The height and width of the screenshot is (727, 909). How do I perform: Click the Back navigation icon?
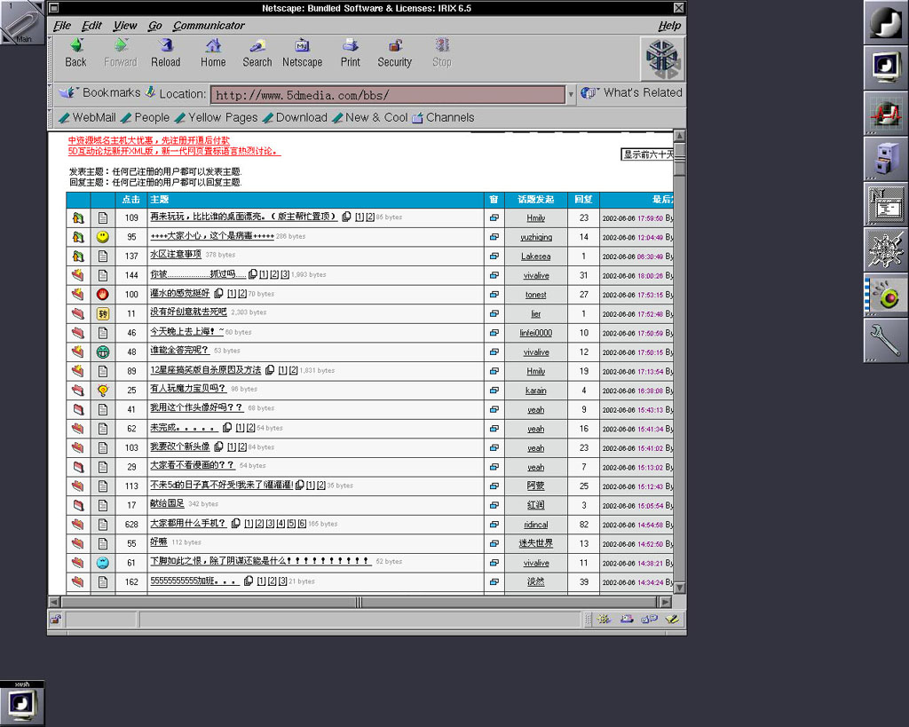point(76,46)
